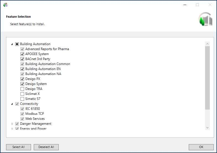Uncheck the APOGEE System checkbox
Screen dimensions: 217x153
click(22, 54)
